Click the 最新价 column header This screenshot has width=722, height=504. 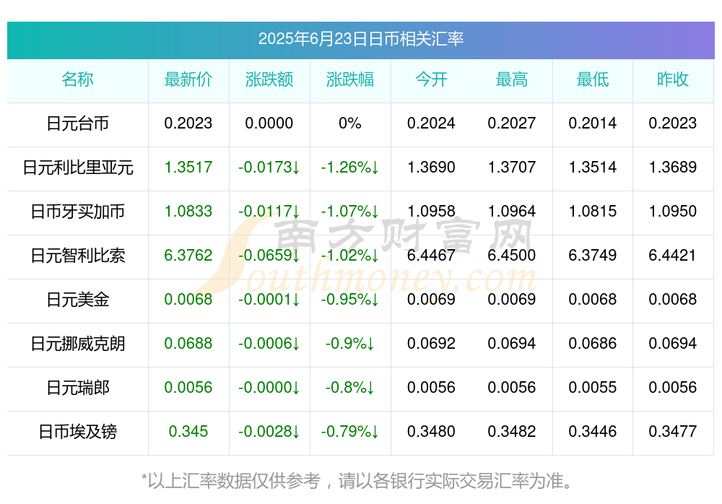pos(188,79)
